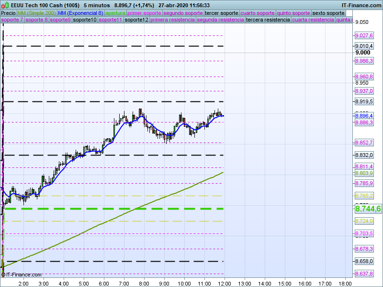Image resolution: width=383 pixels, height=287 pixels.
Task: Select the 8.803,9 moving average price tag
Action: coord(364,173)
